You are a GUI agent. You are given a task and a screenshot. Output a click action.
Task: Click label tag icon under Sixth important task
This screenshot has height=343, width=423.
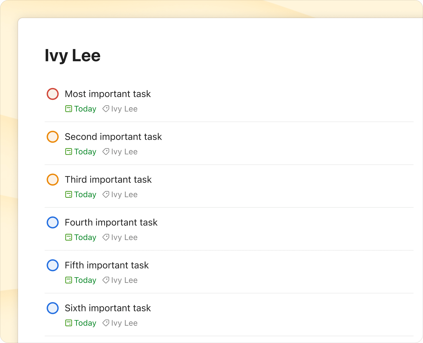pyautogui.click(x=106, y=323)
